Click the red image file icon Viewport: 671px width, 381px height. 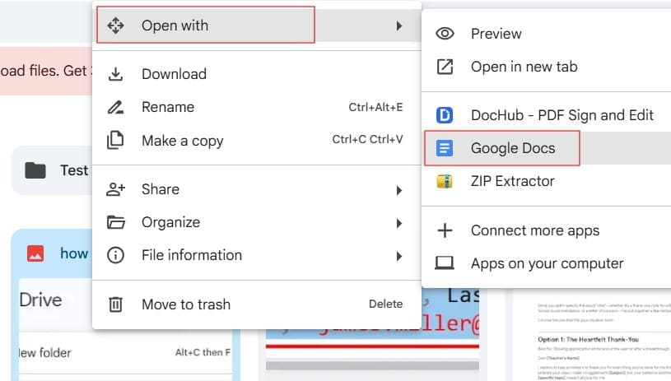[35, 253]
